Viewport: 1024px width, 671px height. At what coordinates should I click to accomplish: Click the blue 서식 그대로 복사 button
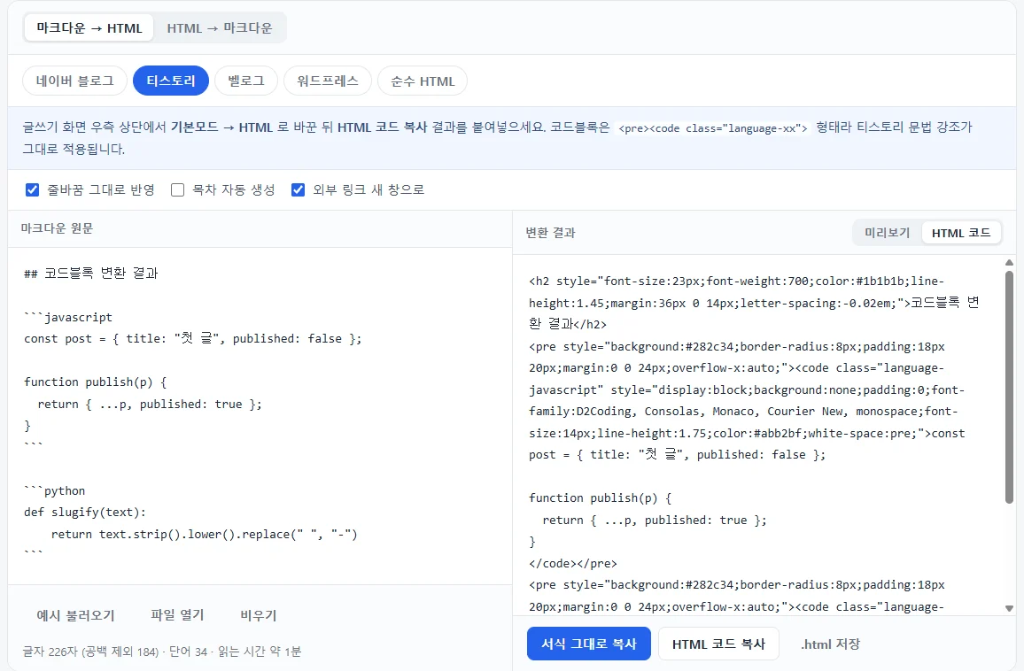tap(588, 644)
